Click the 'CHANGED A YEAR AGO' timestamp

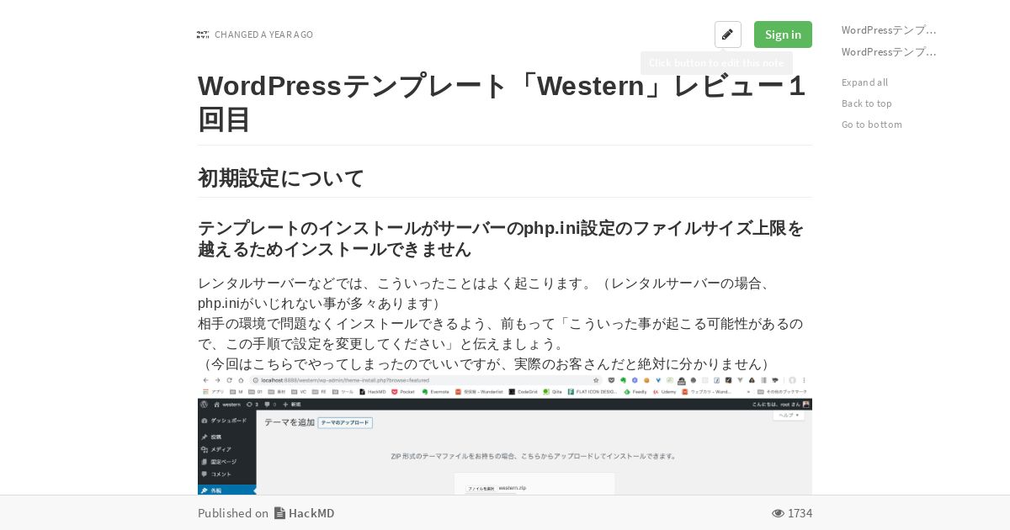(x=263, y=34)
